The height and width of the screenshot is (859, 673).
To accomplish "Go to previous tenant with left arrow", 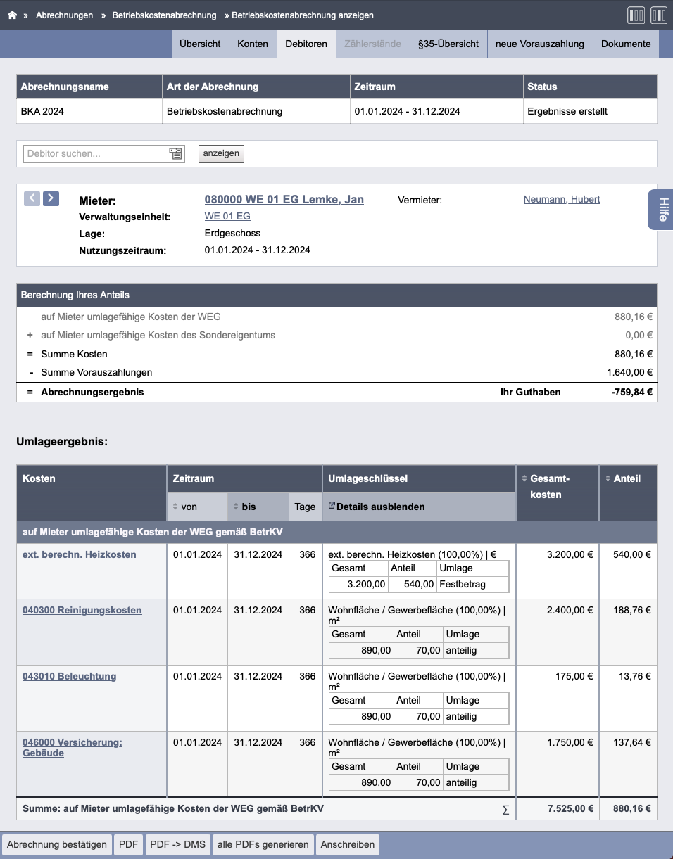I will pyautogui.click(x=32, y=198).
